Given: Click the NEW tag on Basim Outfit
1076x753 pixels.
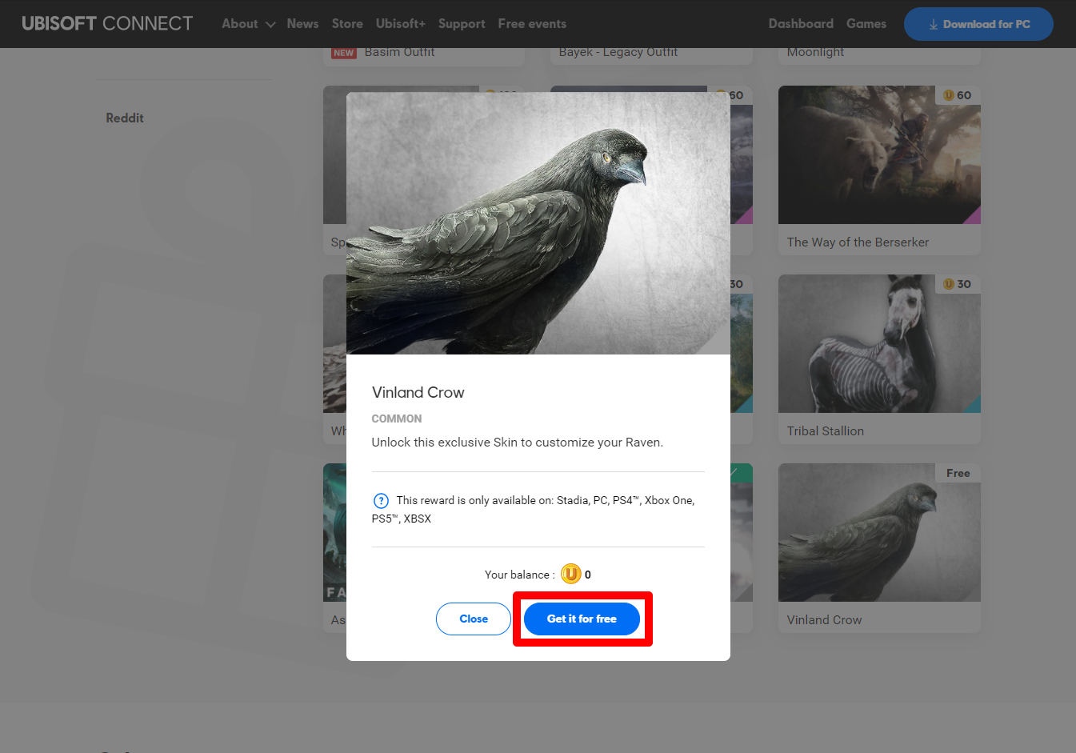Looking at the screenshot, I should click(344, 53).
